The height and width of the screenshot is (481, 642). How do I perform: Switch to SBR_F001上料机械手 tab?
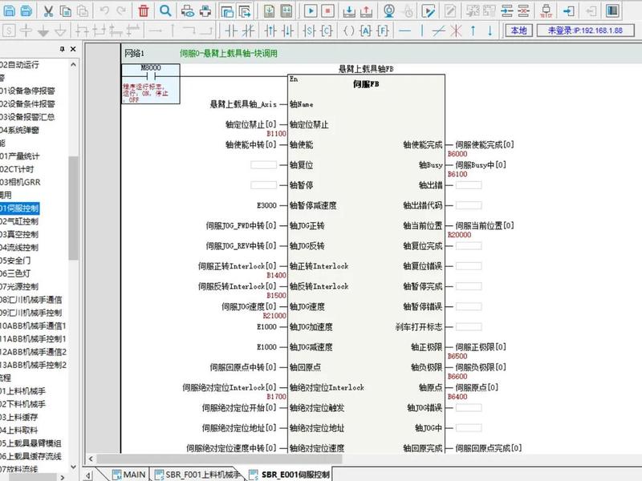tap(197, 475)
